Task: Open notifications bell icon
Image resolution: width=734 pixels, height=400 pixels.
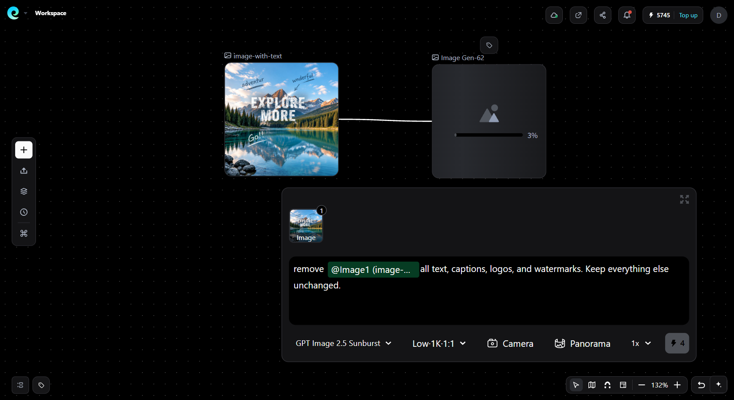Action: point(627,15)
